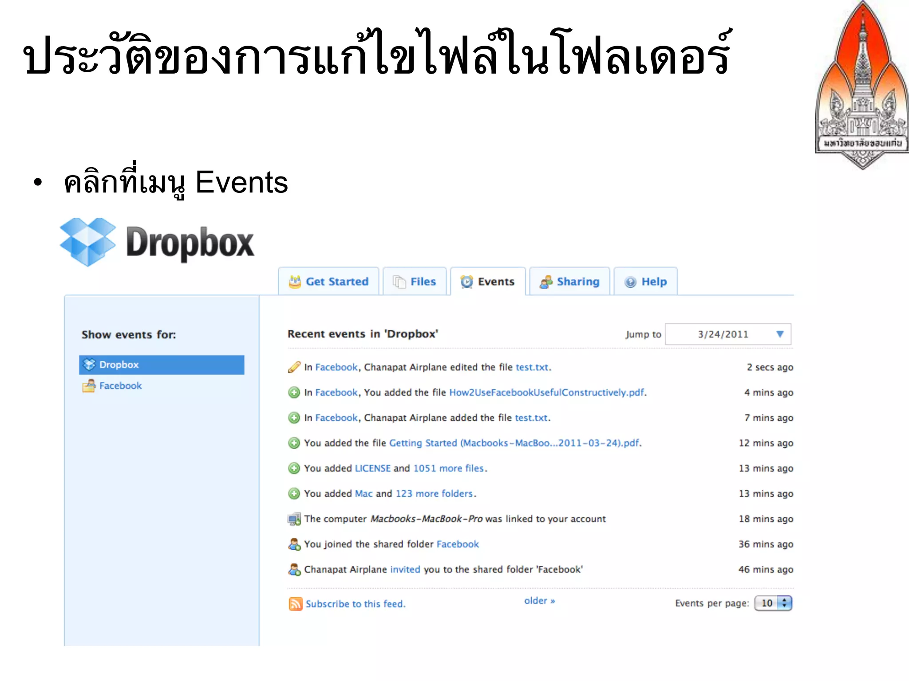Go to older events page
The image size is (909, 681).
point(539,601)
